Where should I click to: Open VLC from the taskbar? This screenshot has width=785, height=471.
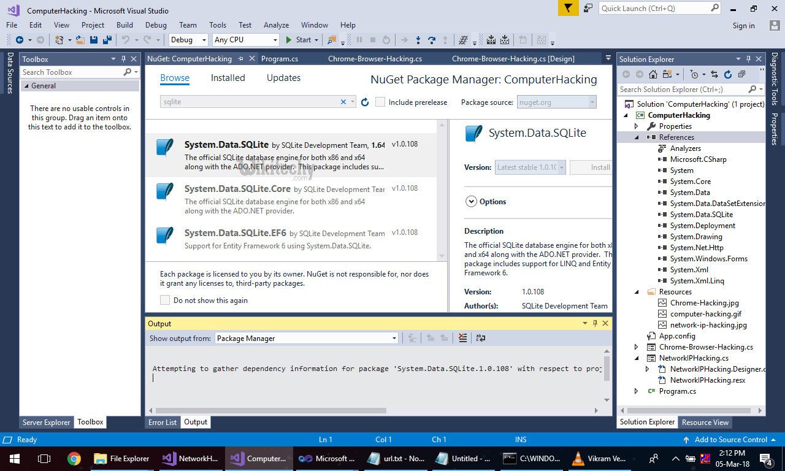pyautogui.click(x=578, y=458)
